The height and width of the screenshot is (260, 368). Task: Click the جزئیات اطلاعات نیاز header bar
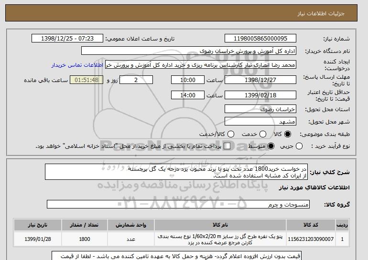pyautogui.click(x=181, y=13)
